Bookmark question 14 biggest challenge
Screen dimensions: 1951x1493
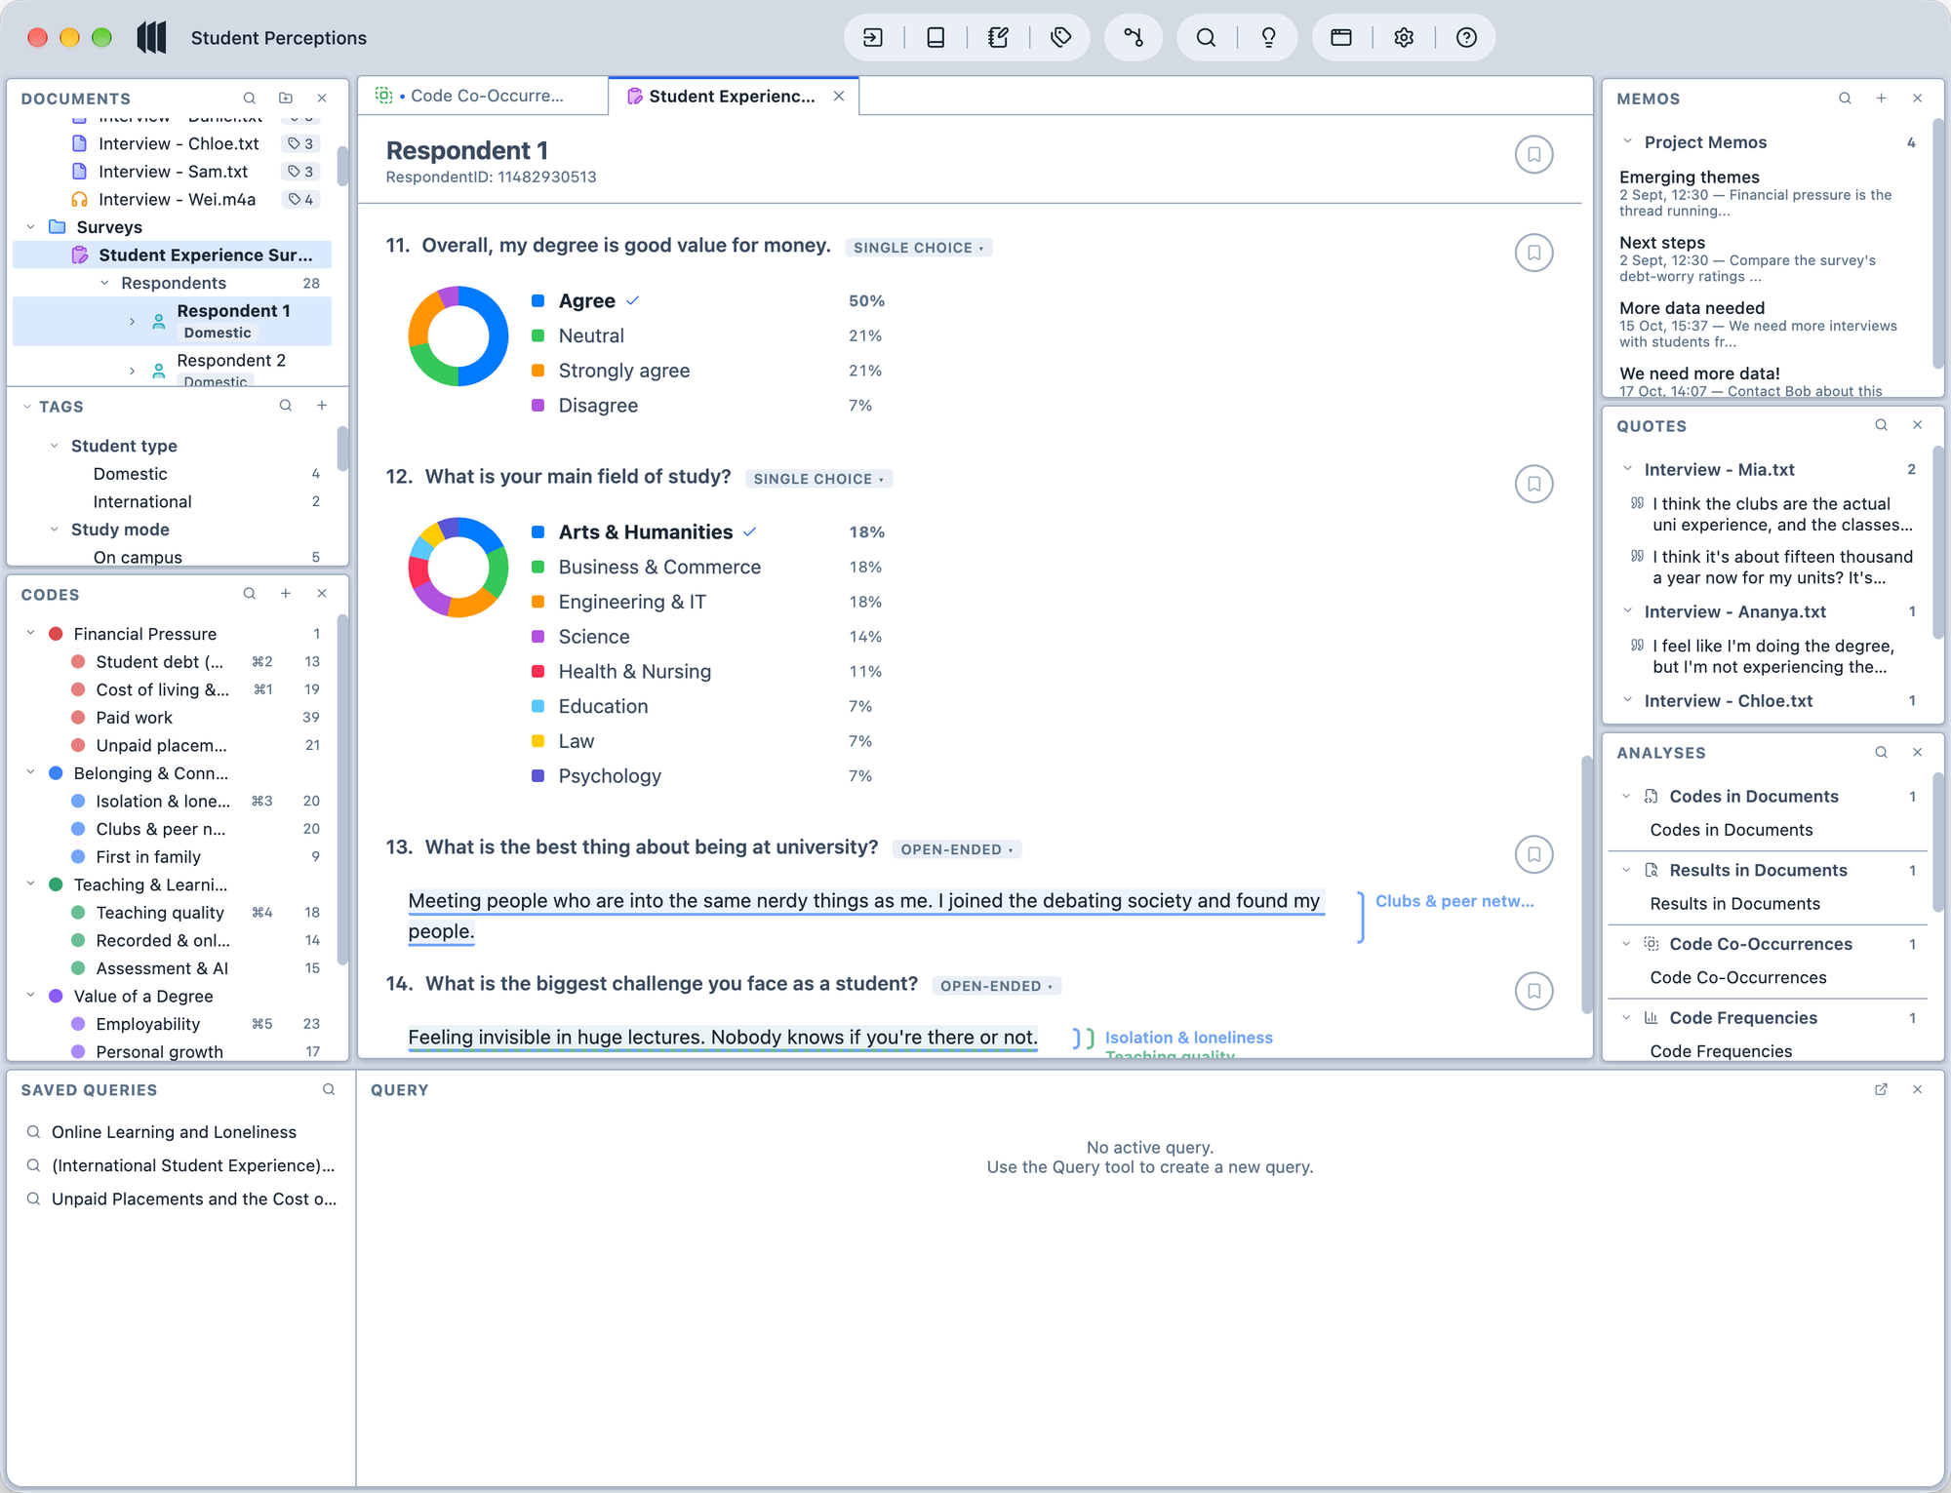coord(1533,991)
